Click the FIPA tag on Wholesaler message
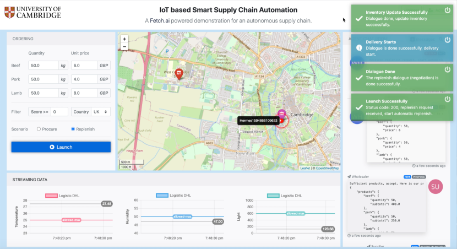 (407, 177)
